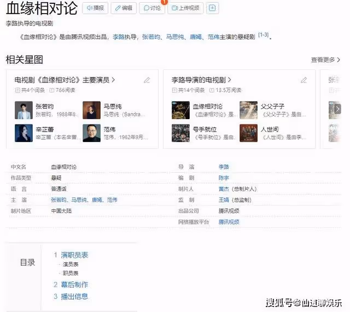Image resolution: width=350 pixels, height=312 pixels.
Task: Open the 讨论 discussion button
Action: point(152,8)
